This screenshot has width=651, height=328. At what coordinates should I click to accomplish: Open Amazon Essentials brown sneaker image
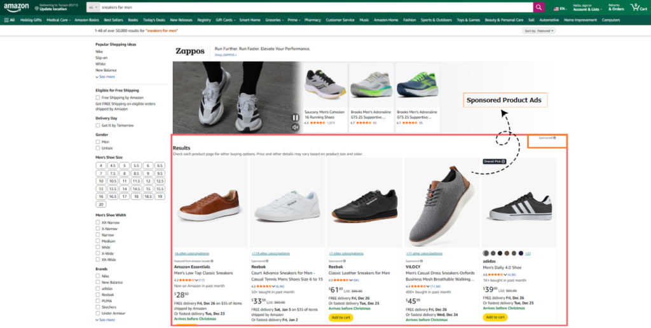210,203
